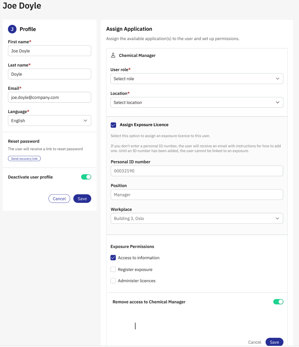This screenshot has height=347, width=299.
Task: Click the J profile avatar icon
Action: coord(12,29)
